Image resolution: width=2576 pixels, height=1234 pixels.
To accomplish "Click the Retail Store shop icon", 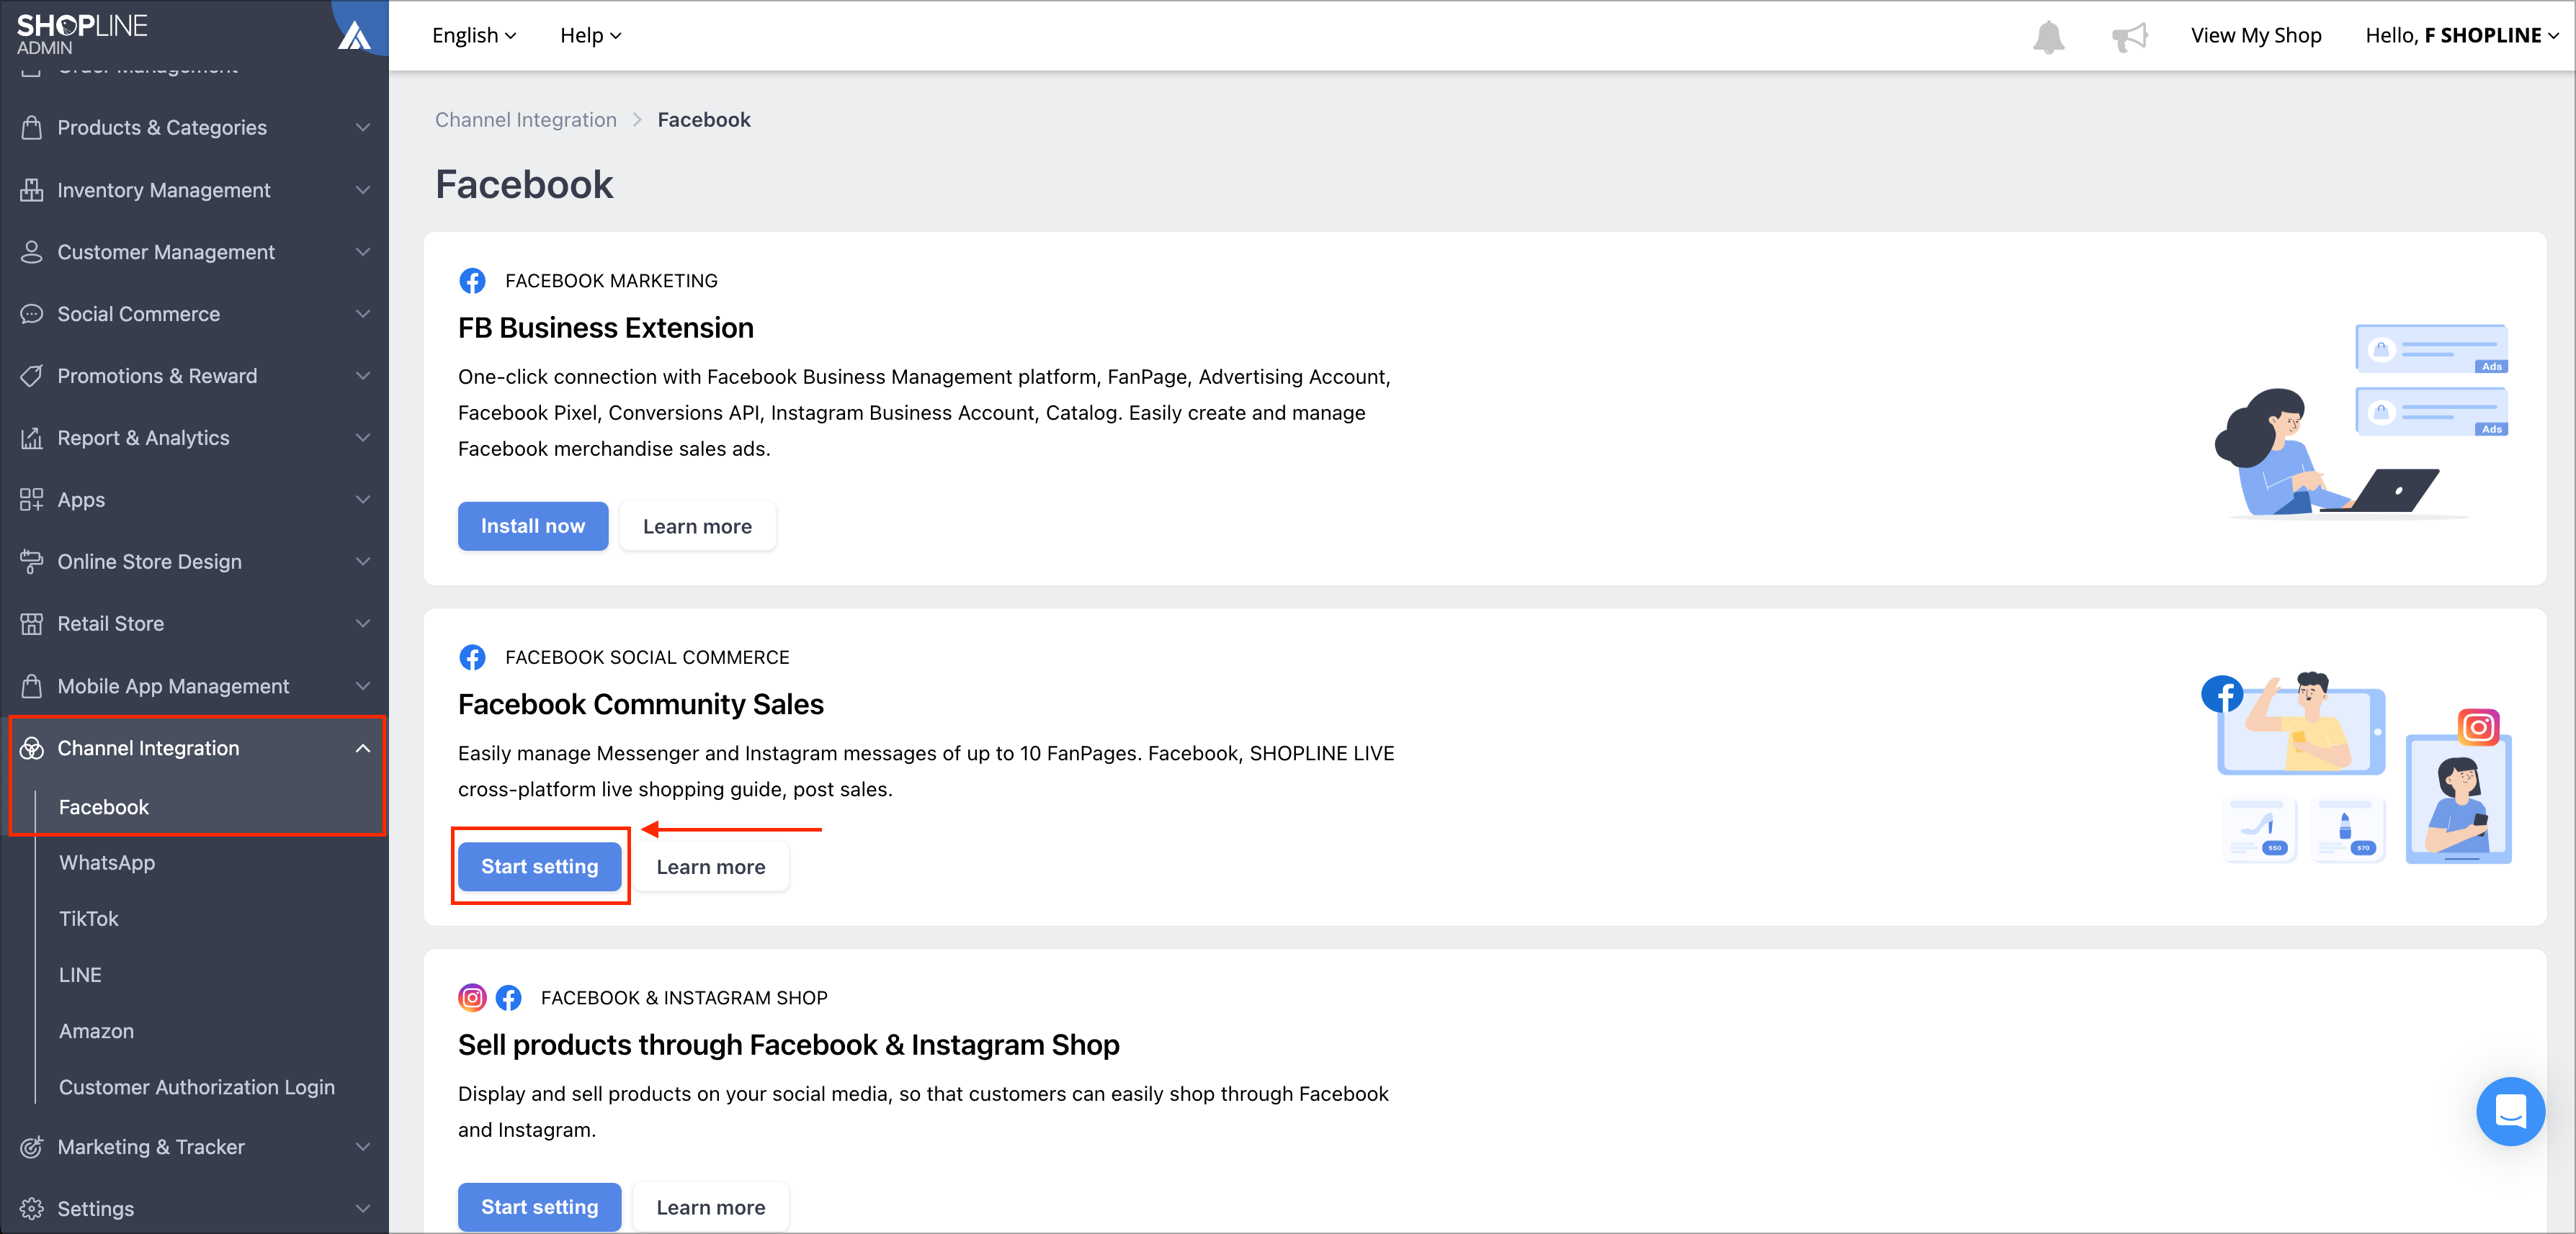I will (x=32, y=623).
